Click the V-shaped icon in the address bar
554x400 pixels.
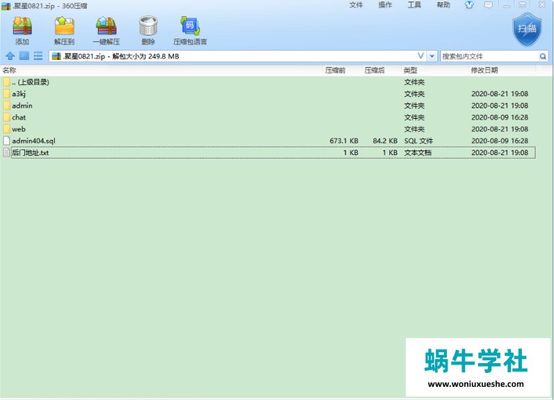pyautogui.click(x=420, y=56)
